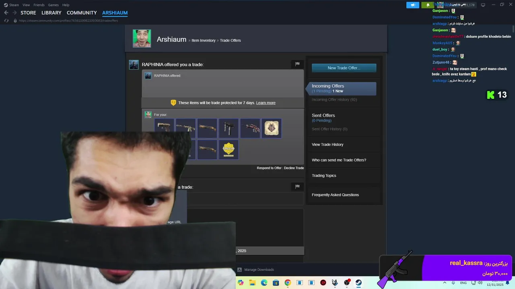Viewport: 515px width, 289px height.
Task: Click the Steam icon in the taskbar
Action: [358, 283]
